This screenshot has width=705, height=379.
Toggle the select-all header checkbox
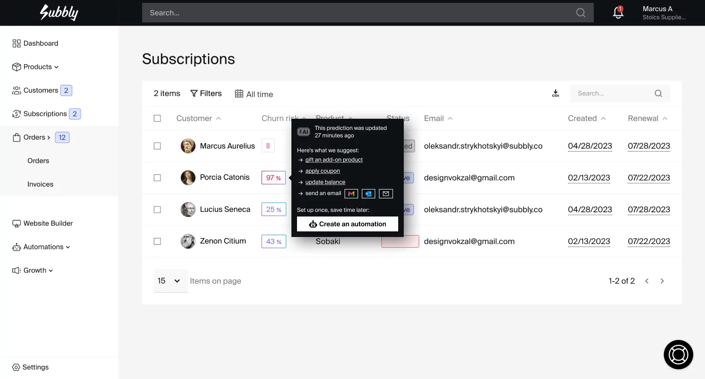[158, 119]
